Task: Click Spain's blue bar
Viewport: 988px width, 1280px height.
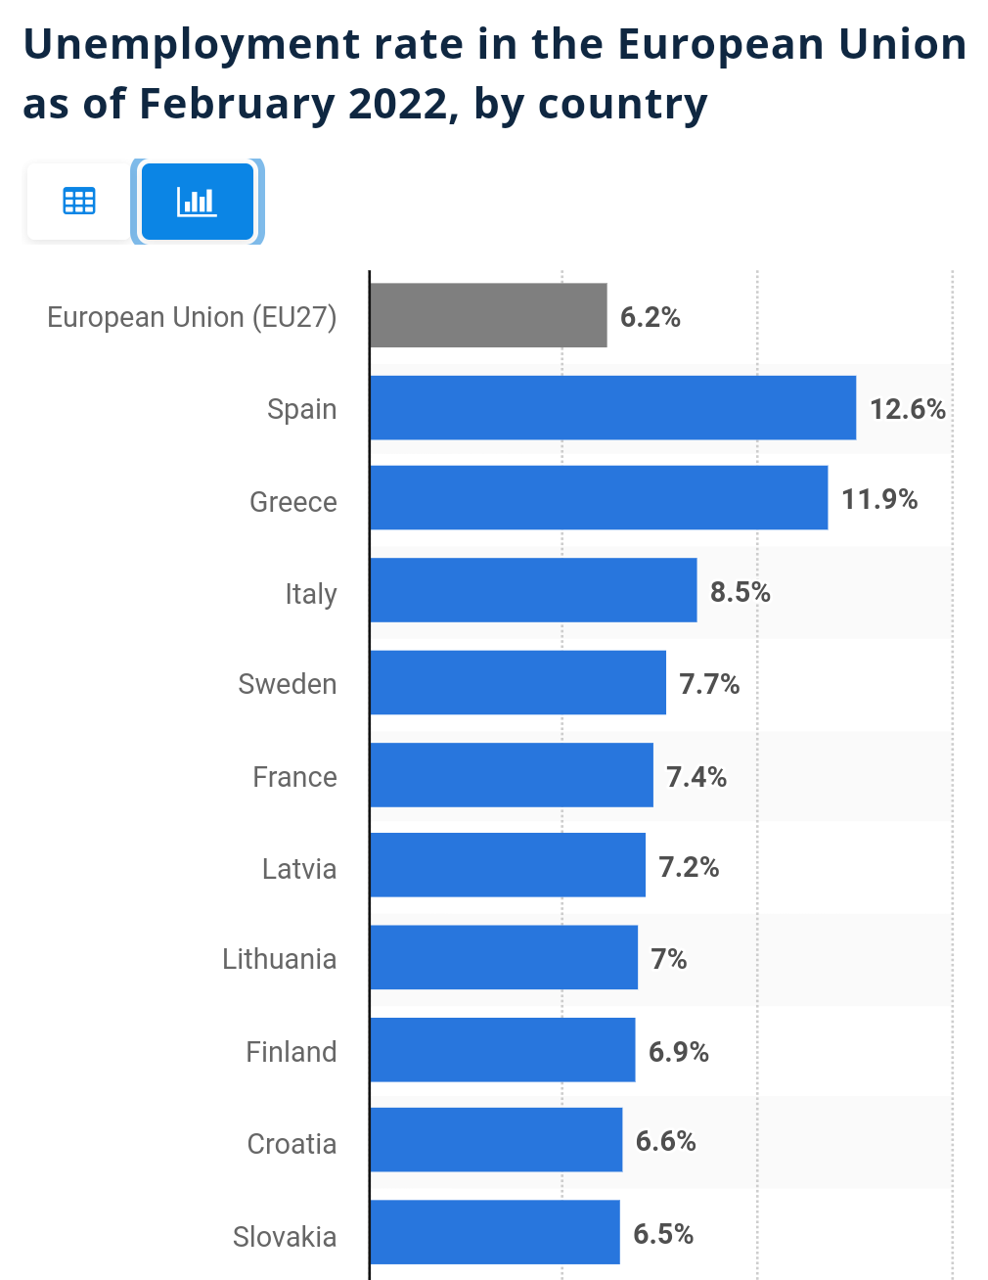Action: [x=612, y=407]
